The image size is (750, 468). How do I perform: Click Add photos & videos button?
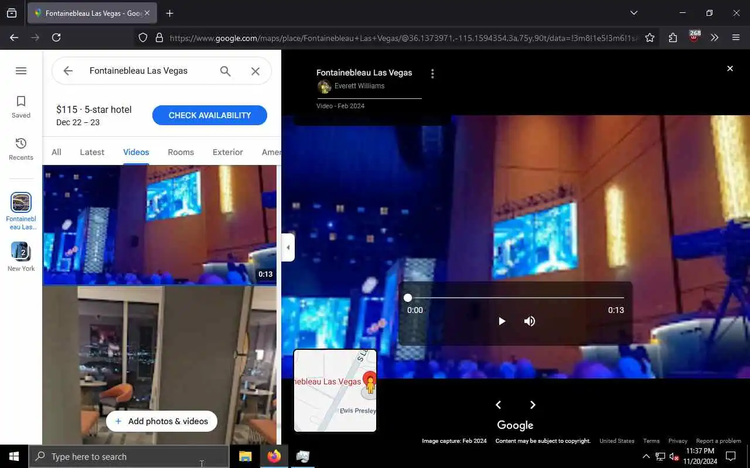click(161, 421)
